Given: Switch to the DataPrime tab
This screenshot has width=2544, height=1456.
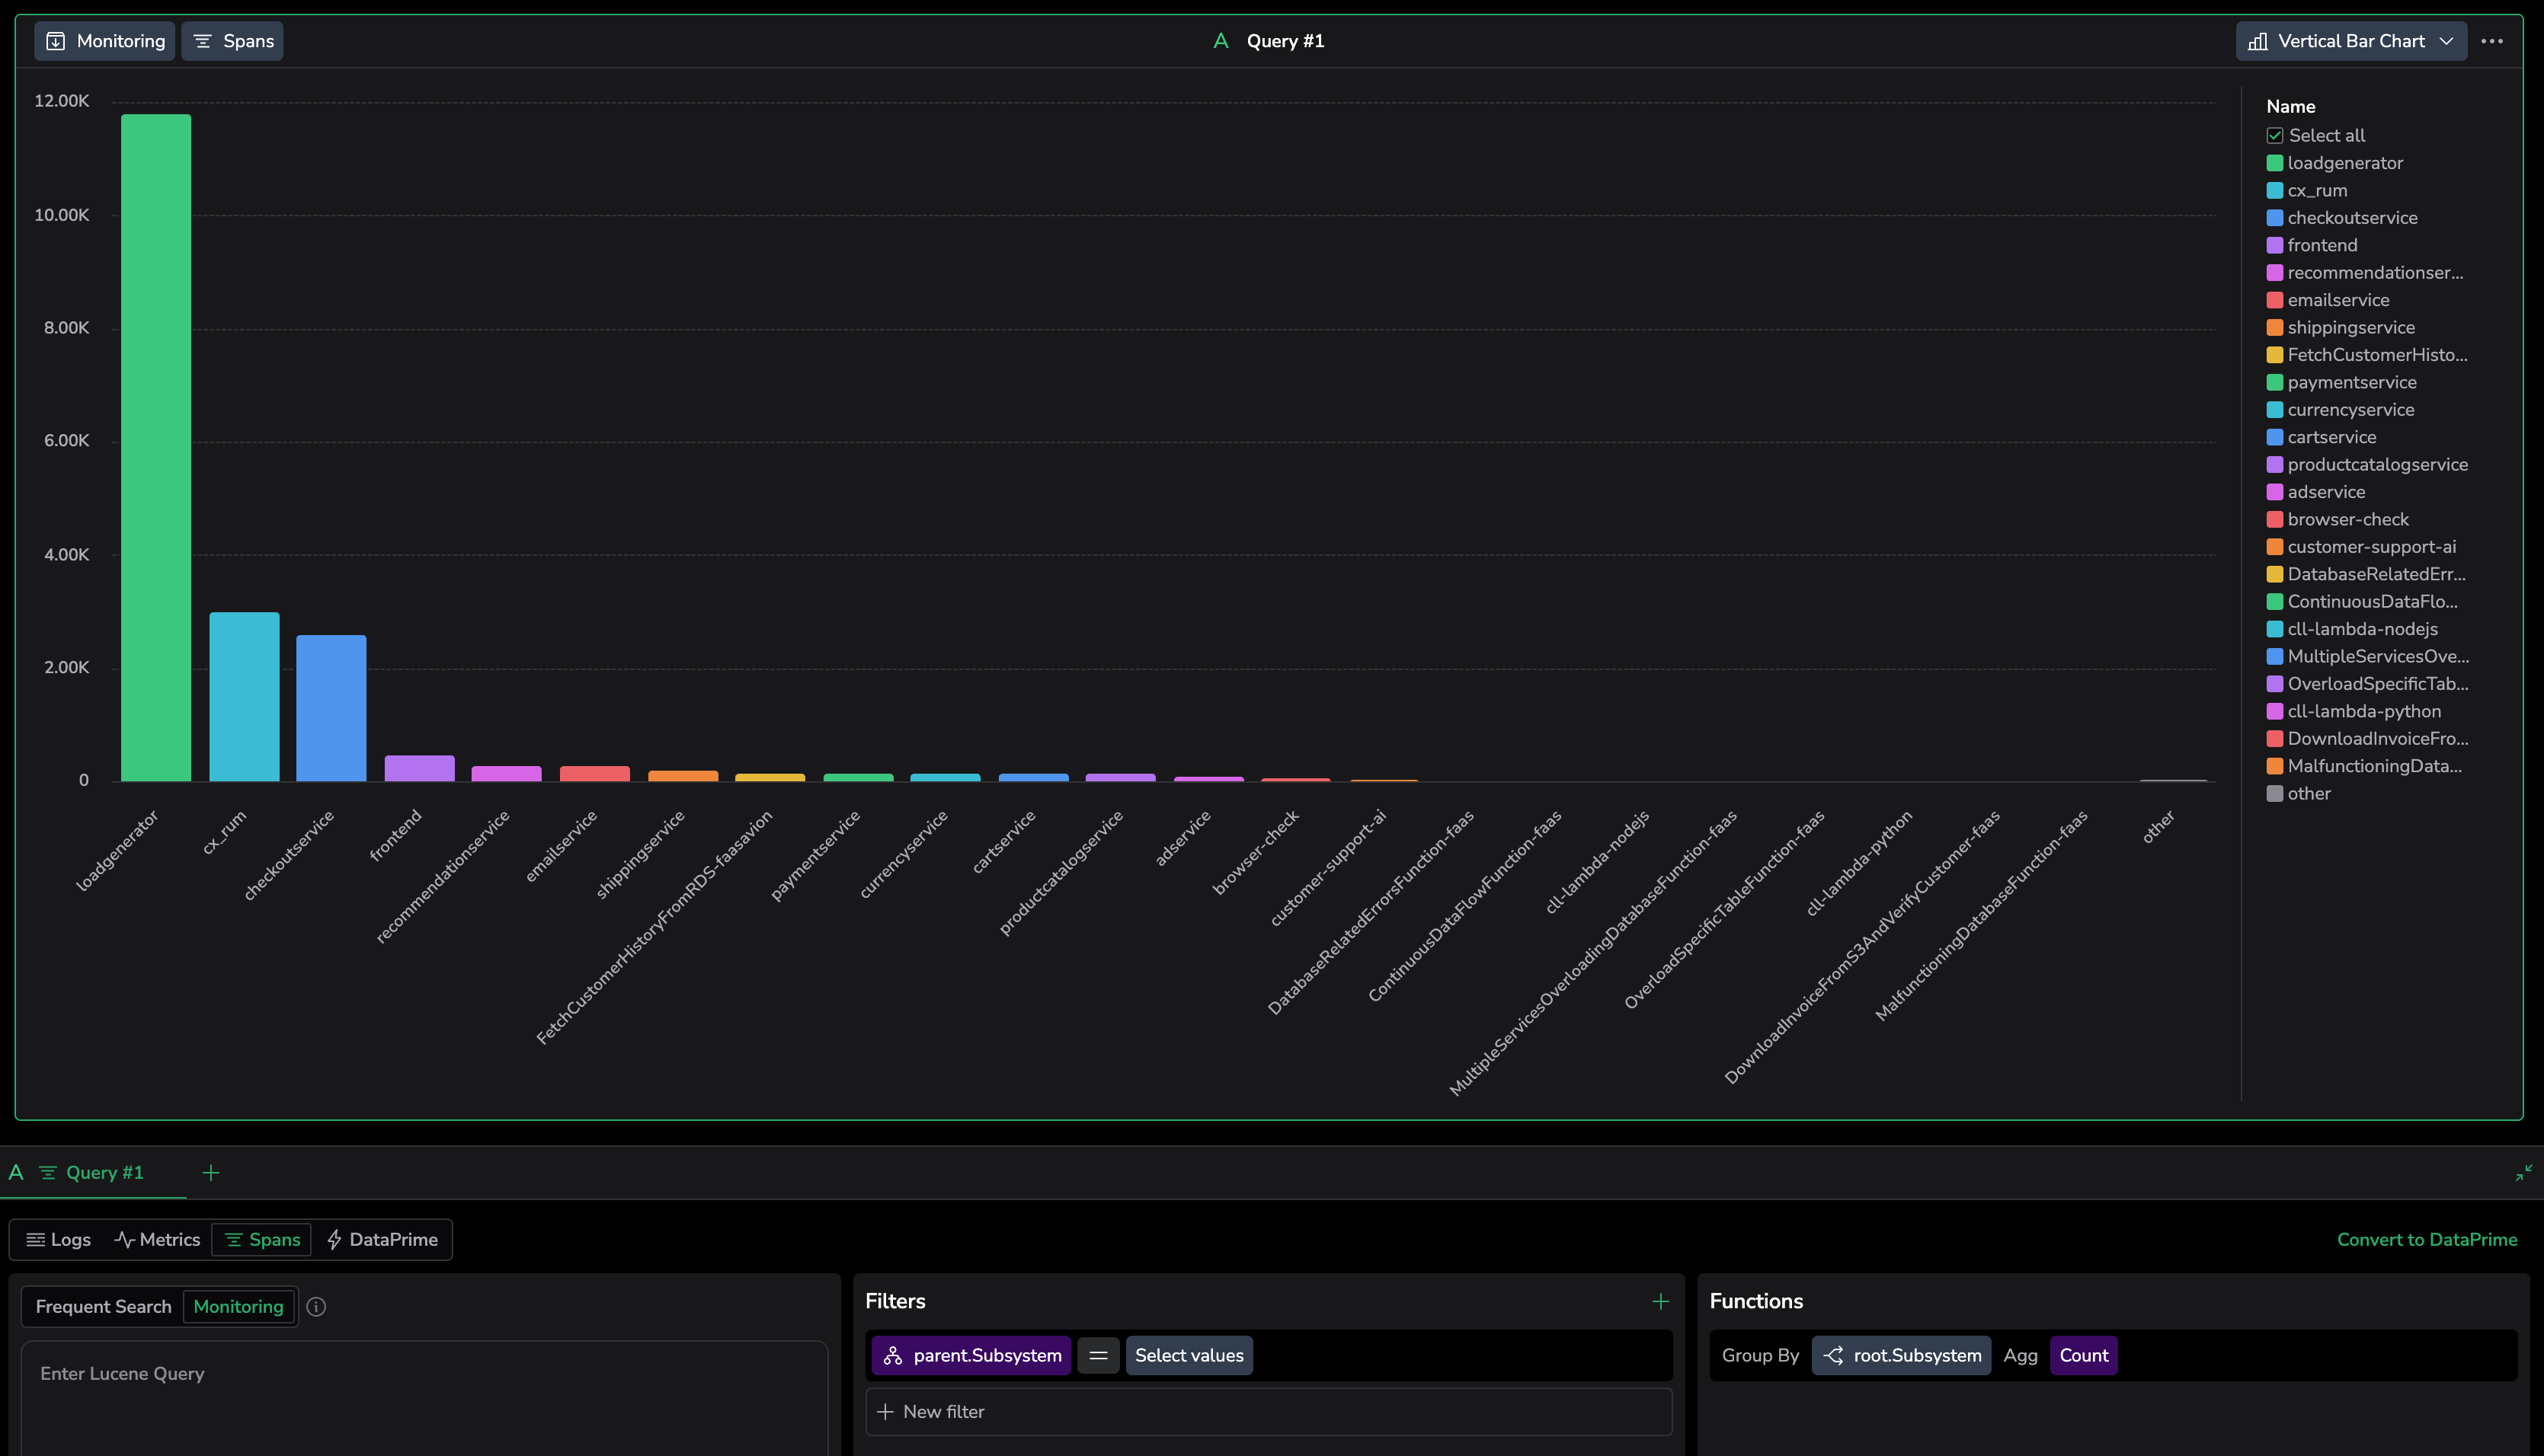Looking at the screenshot, I should tap(382, 1240).
